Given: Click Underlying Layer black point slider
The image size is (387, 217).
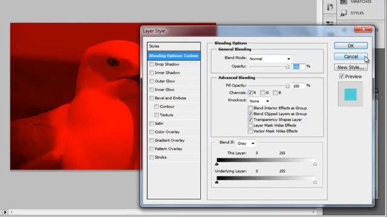Looking at the screenshot, I should [x=216, y=182].
